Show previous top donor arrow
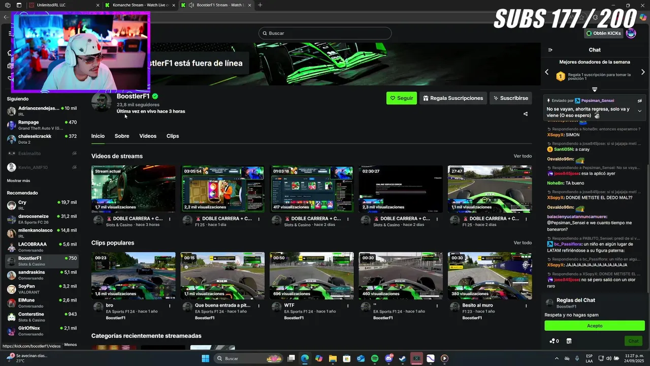Image resolution: width=650 pixels, height=366 pixels. point(547,72)
